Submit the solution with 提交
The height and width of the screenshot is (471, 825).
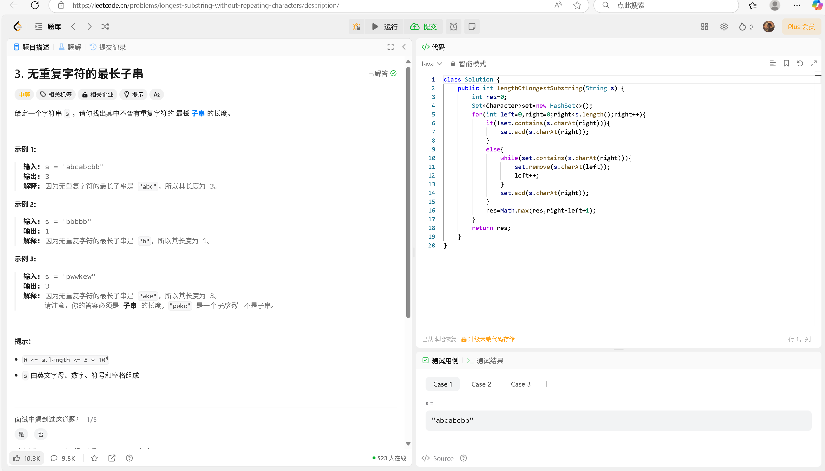[424, 27]
